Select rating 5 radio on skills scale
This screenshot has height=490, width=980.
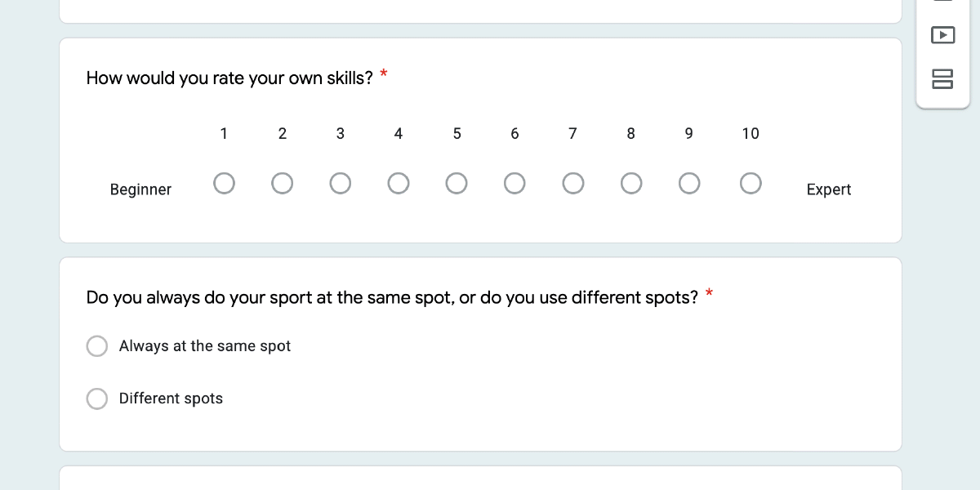click(457, 184)
